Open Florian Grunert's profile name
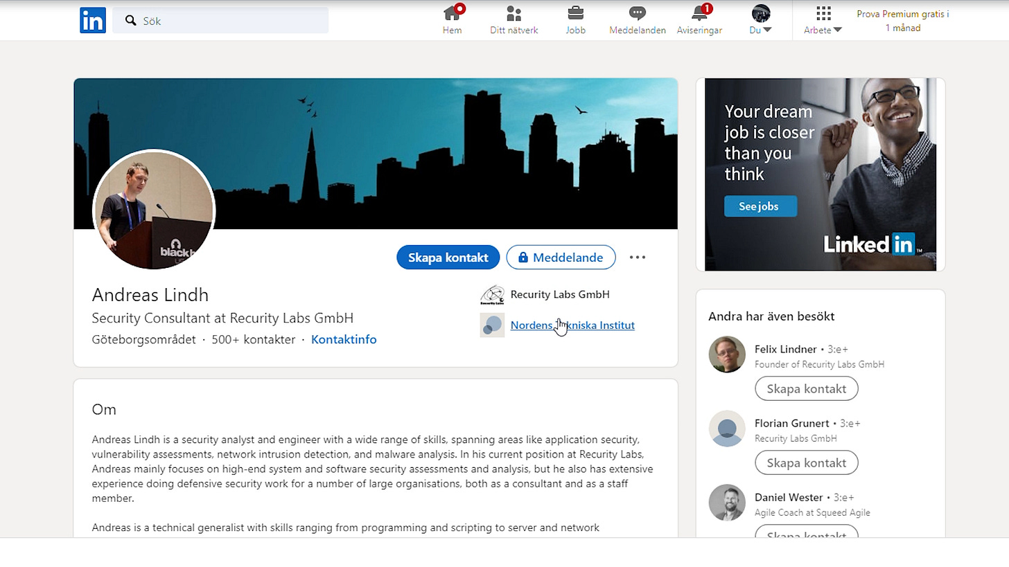 tap(792, 423)
